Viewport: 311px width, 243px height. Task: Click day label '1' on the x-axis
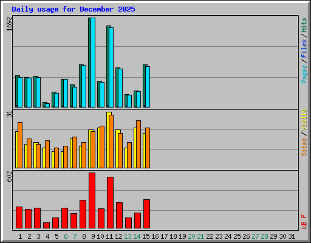pyautogui.click(x=20, y=236)
